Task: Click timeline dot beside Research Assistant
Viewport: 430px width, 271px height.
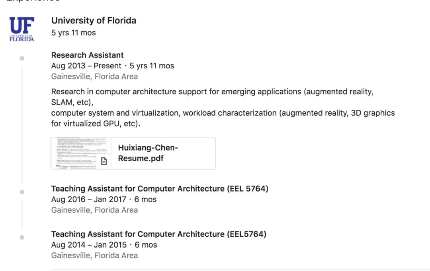Action: tap(22, 58)
